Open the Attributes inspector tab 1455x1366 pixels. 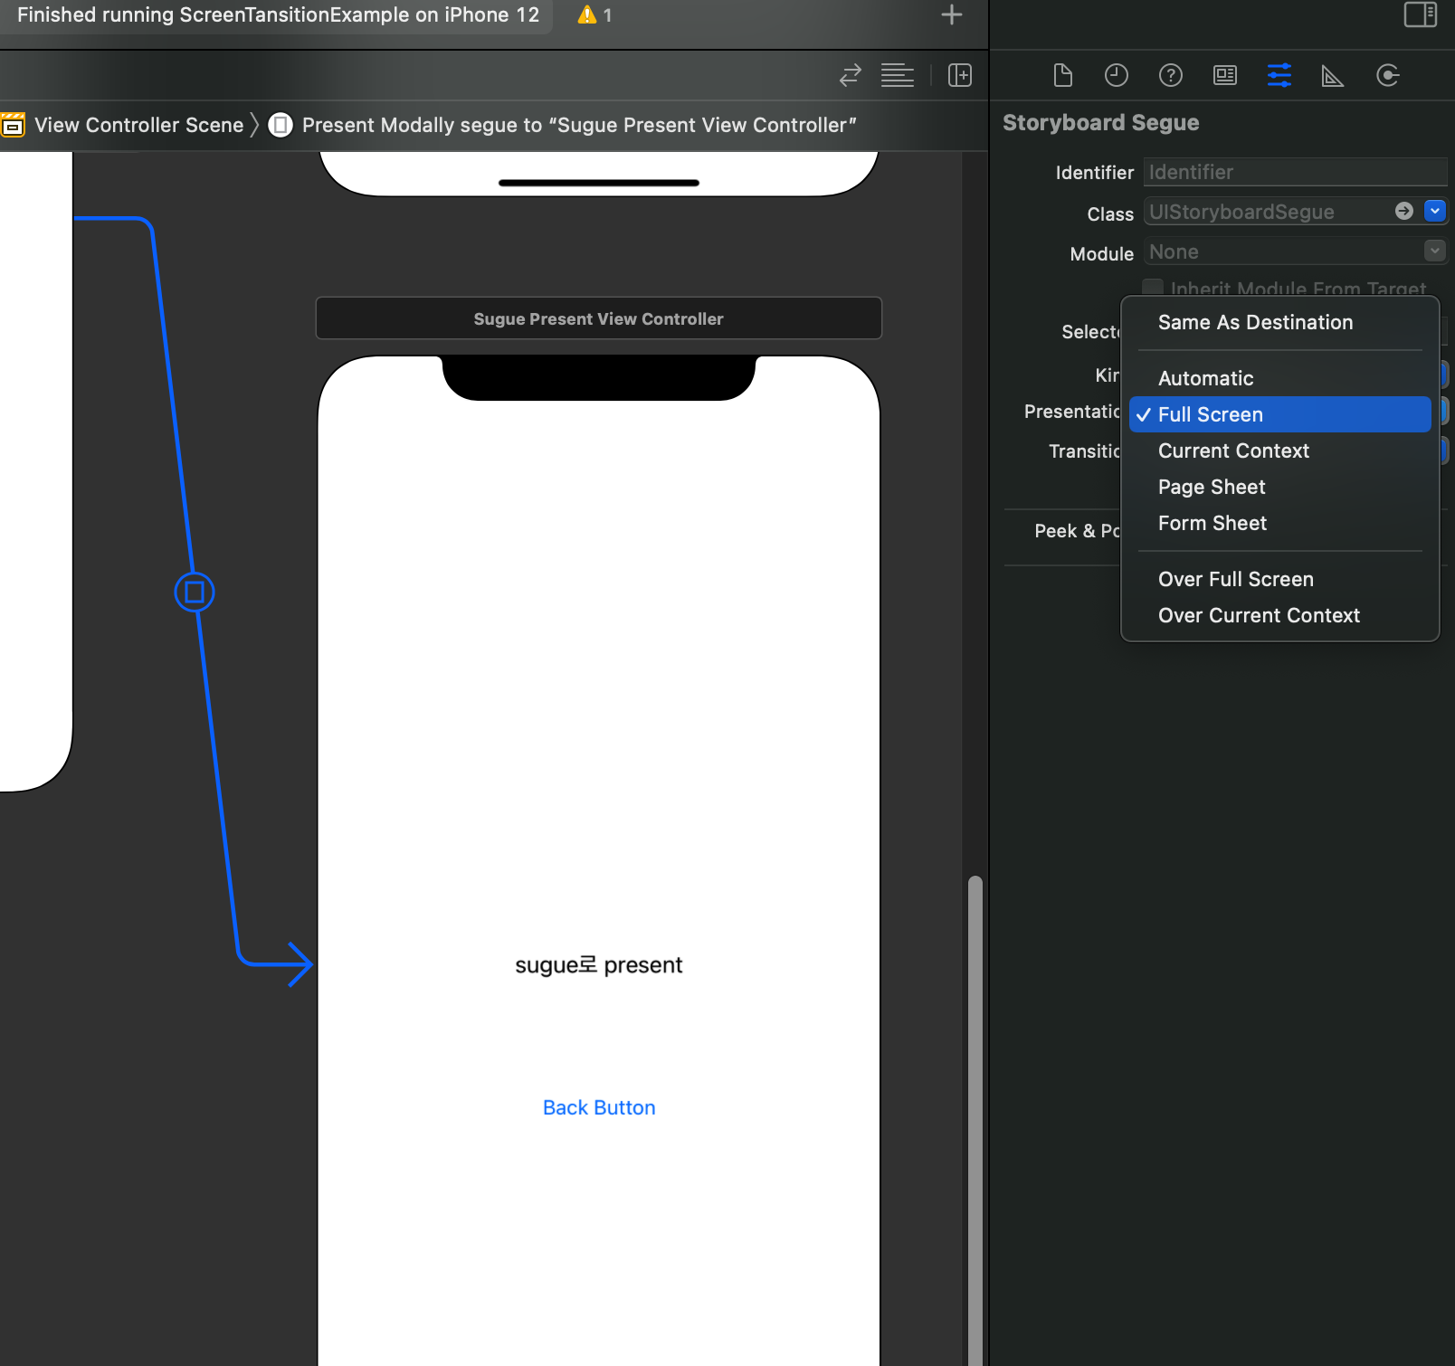click(x=1279, y=75)
